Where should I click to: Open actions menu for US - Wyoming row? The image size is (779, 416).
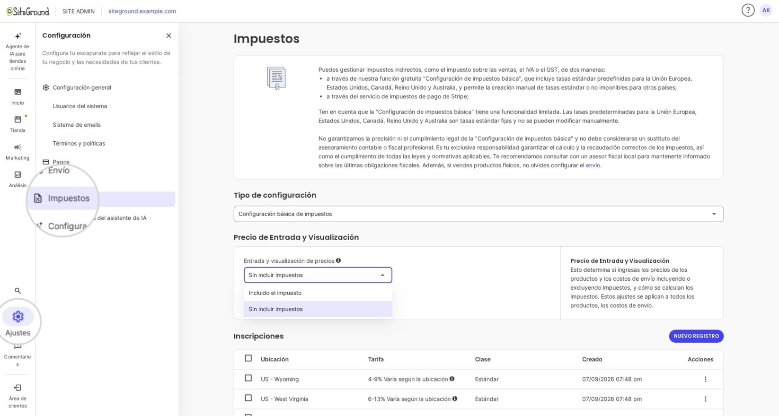click(x=705, y=379)
